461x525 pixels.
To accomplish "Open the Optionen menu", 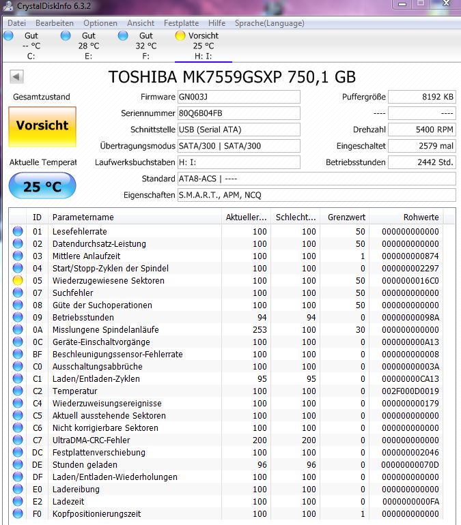I will tap(100, 23).
